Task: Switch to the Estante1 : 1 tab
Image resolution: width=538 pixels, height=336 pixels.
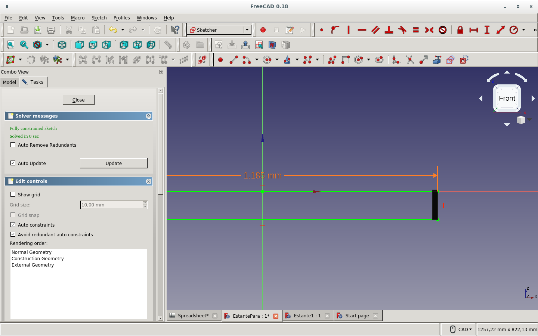Action: click(307, 316)
